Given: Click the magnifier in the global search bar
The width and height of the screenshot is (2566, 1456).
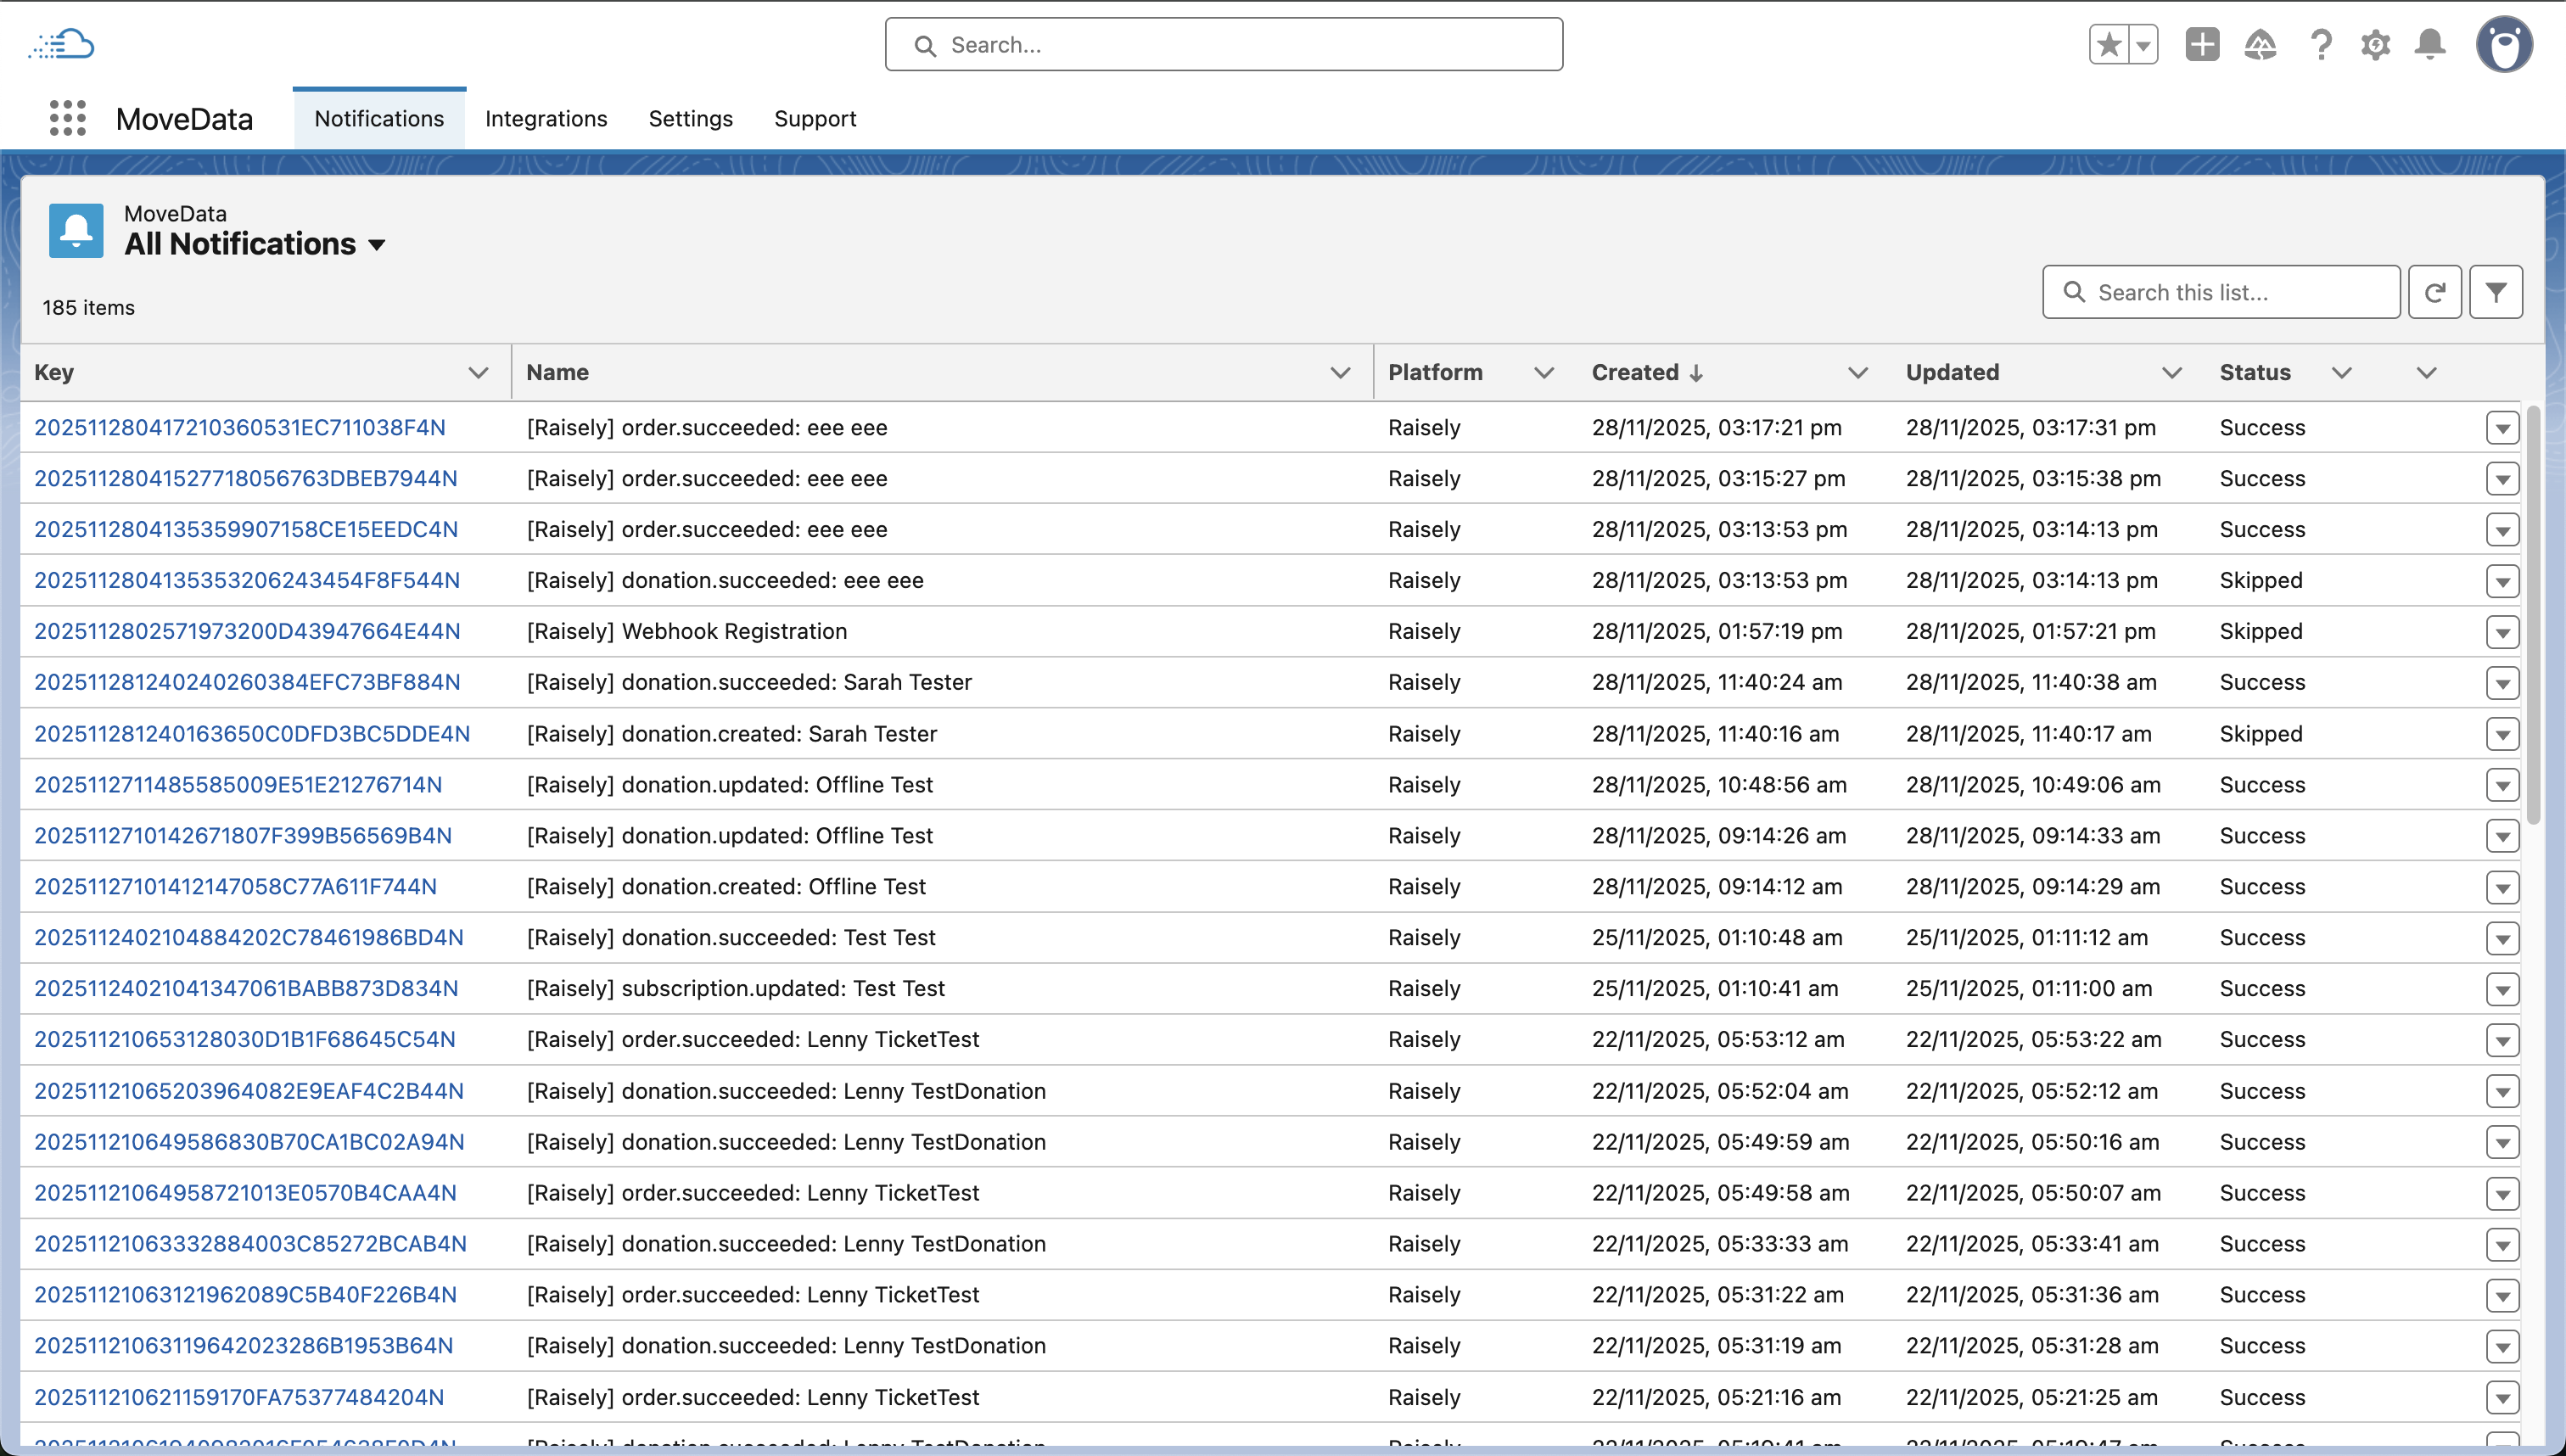Looking at the screenshot, I should (x=925, y=45).
